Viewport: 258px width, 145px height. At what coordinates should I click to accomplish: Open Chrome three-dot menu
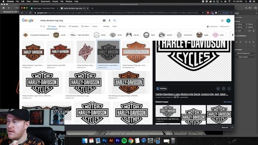pos(232,12)
